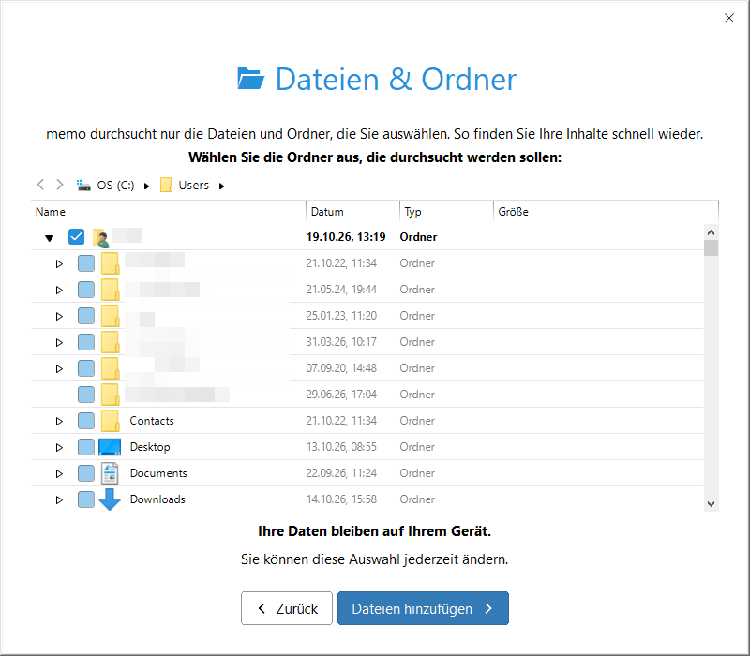Click the Downloads arrow icon
This screenshot has width=750, height=656.
click(x=110, y=499)
